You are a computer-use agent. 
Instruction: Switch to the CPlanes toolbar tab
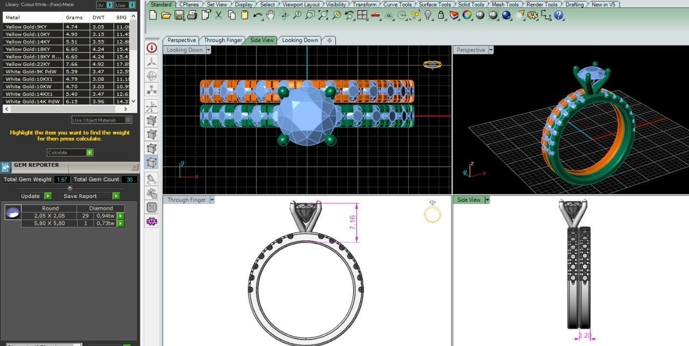pyautogui.click(x=189, y=4)
